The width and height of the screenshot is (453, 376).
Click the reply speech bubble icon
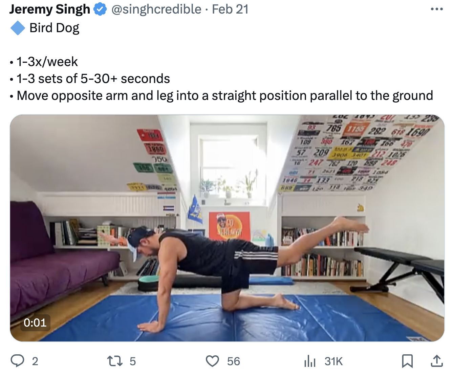click(x=17, y=361)
